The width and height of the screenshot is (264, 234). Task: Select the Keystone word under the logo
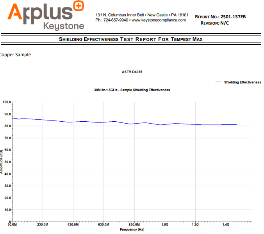pyautogui.click(x=64, y=26)
